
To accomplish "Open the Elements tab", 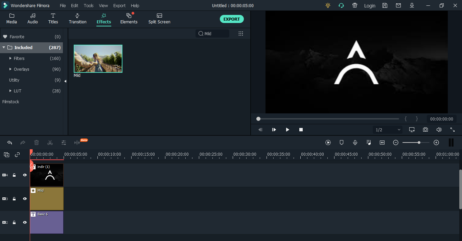I will click(129, 19).
